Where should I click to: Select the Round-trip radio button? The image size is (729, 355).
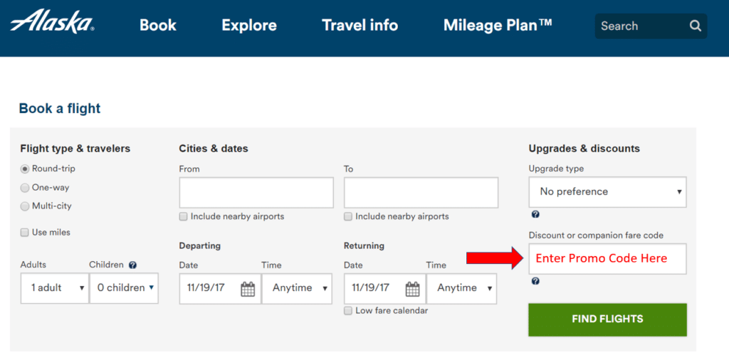25,169
